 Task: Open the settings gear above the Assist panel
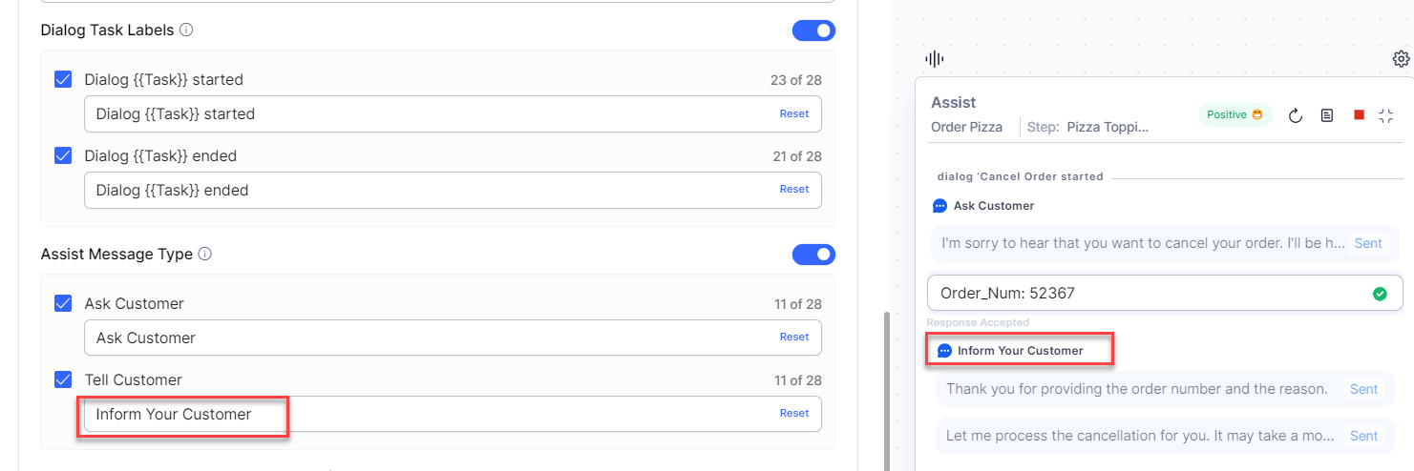tap(1401, 59)
